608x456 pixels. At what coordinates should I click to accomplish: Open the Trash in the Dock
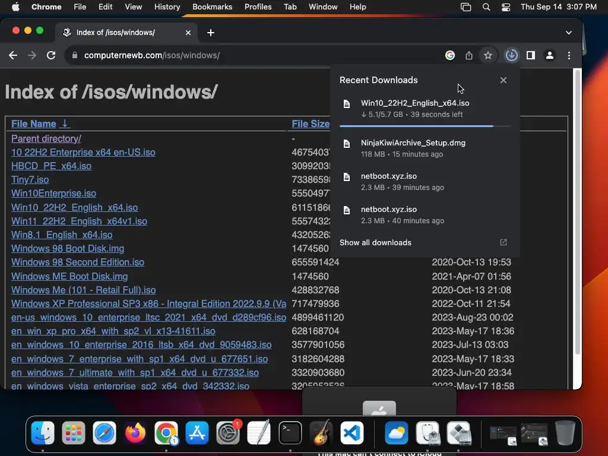565,433
